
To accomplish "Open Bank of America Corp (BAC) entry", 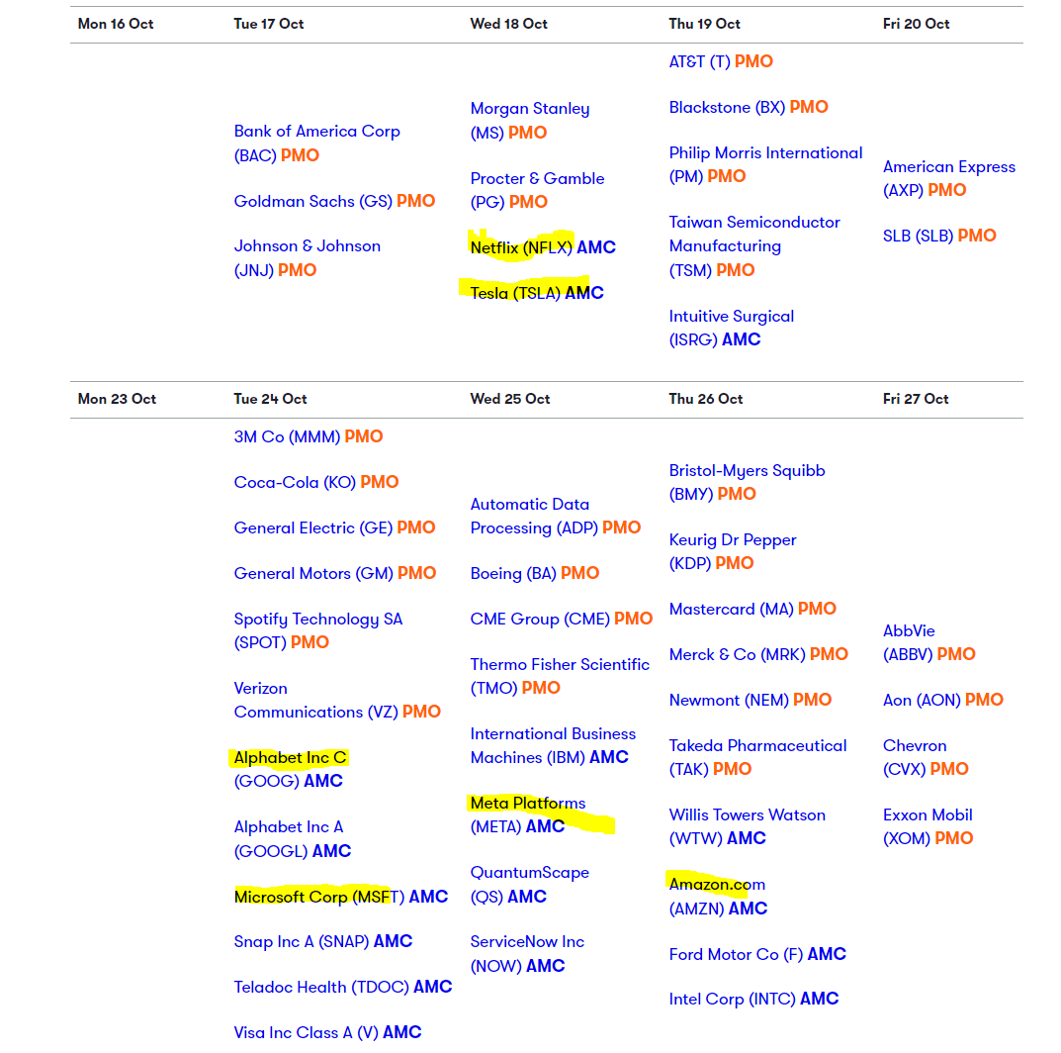I will point(316,143).
